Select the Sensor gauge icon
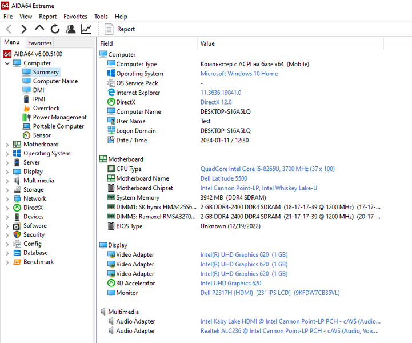The height and width of the screenshot is (343, 412). pyautogui.click(x=26, y=135)
